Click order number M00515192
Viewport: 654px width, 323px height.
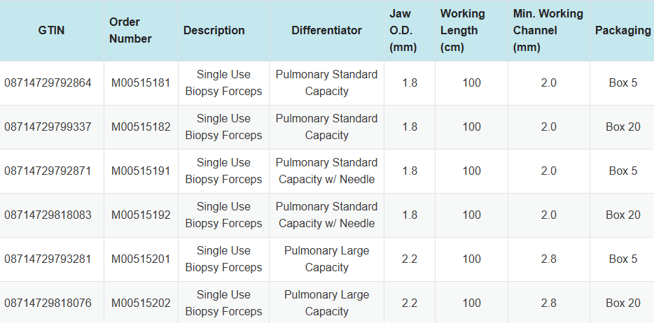tap(141, 215)
